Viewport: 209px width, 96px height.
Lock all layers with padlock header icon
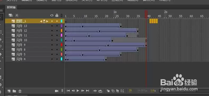[57, 15]
